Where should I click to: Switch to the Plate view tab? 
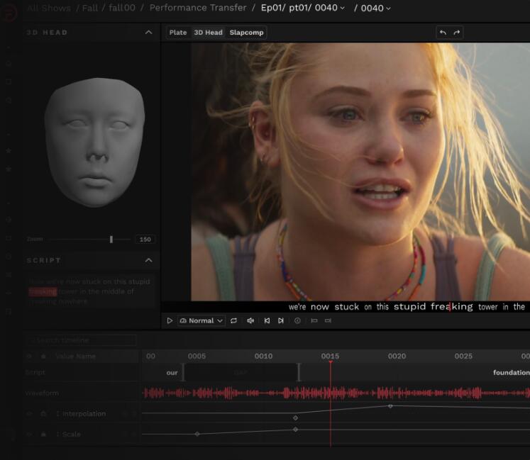click(178, 33)
